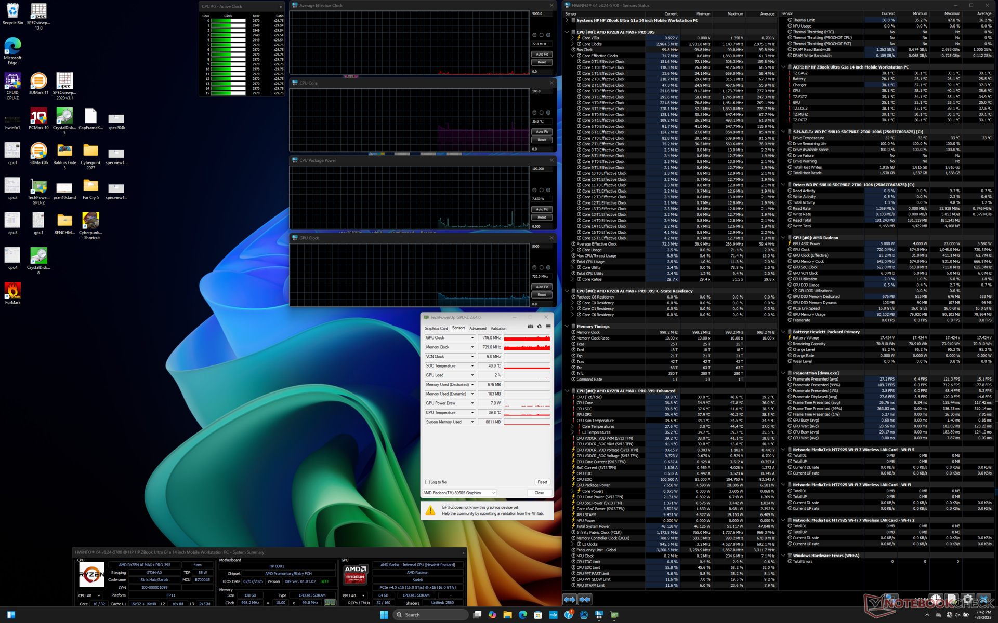Click Auto Fit on CPU Package Power graph
Image resolution: width=998 pixels, height=623 pixels.
point(542,209)
